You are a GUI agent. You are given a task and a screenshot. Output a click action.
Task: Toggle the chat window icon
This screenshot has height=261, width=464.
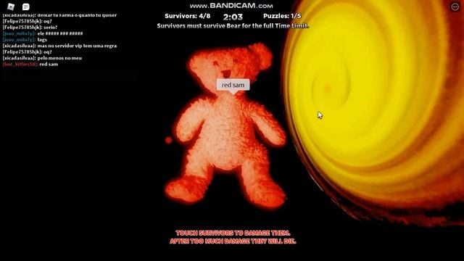click(26, 7)
